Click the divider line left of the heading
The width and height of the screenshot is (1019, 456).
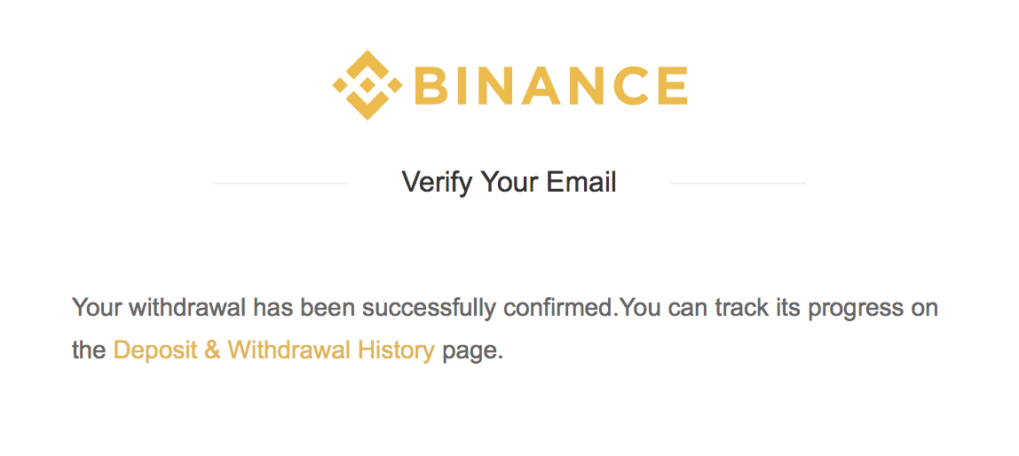(x=280, y=184)
